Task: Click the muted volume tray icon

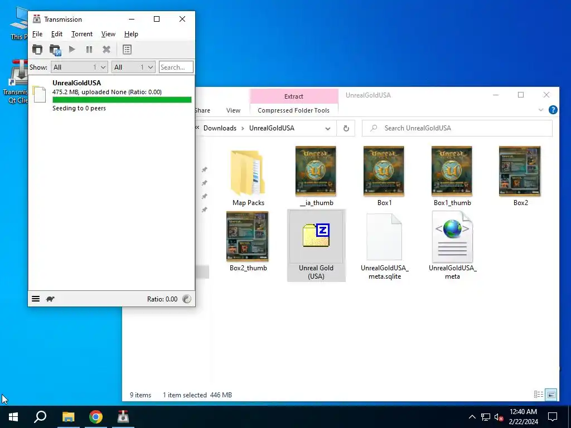Action: pyautogui.click(x=499, y=417)
